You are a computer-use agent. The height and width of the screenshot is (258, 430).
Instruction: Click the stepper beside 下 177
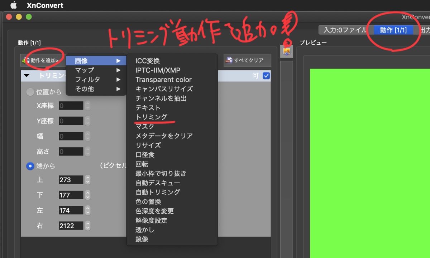tap(88, 195)
